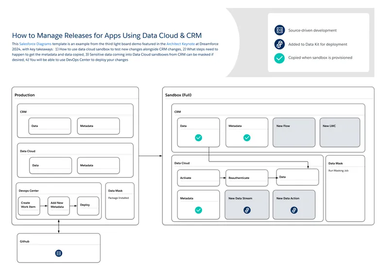Click the Run Masking Job text in Data Mask
This screenshot has width=380, height=268.
tap(338, 171)
